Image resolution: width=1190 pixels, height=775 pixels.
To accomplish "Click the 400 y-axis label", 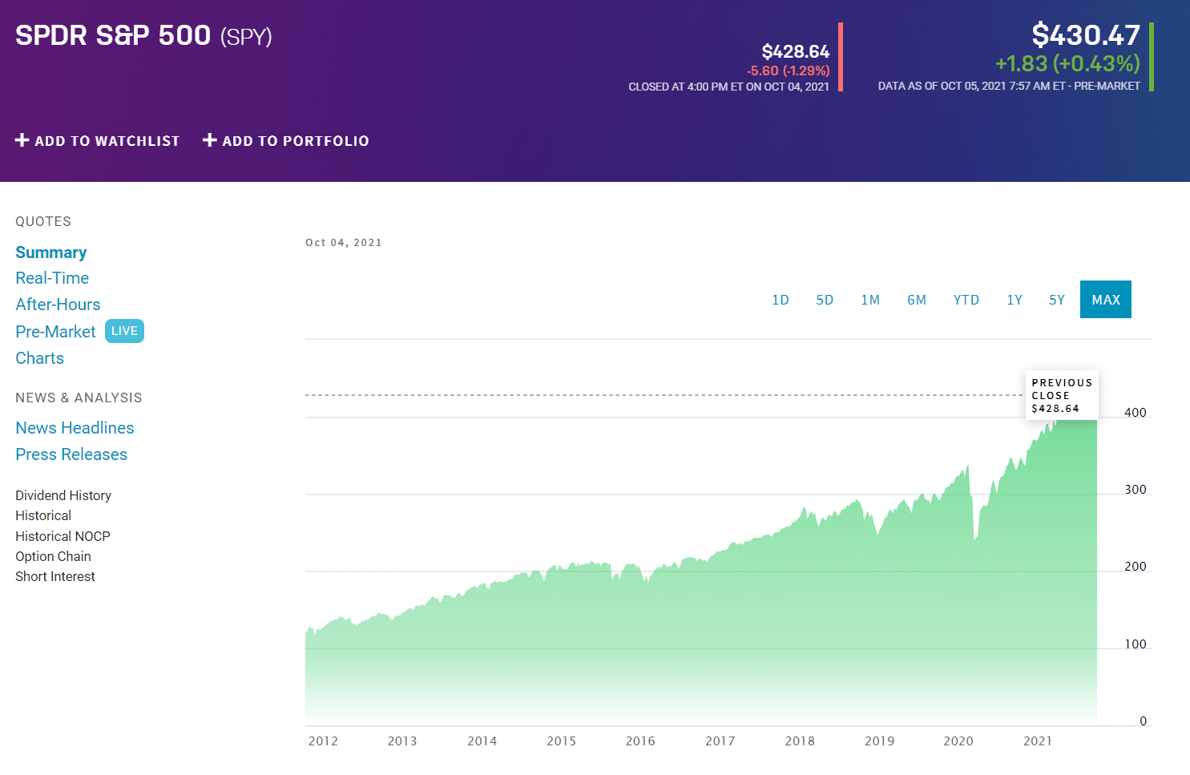I will tap(1136, 413).
